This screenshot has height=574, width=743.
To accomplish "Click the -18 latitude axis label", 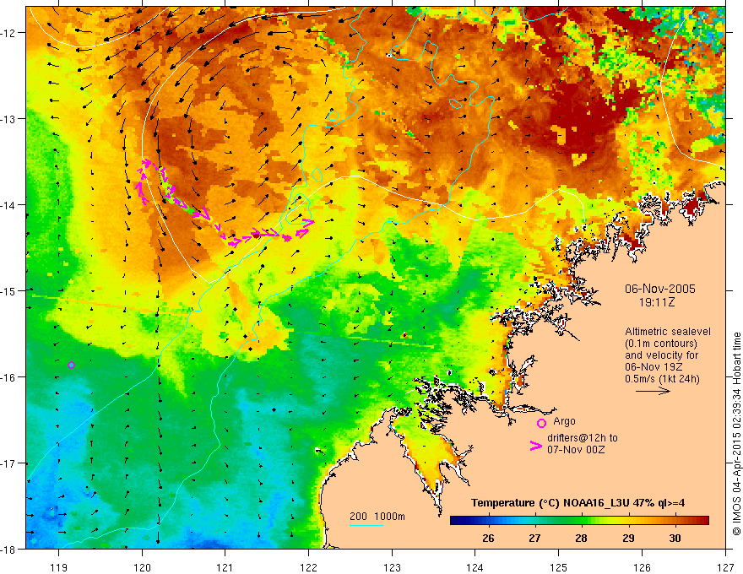I will click(x=9, y=550).
